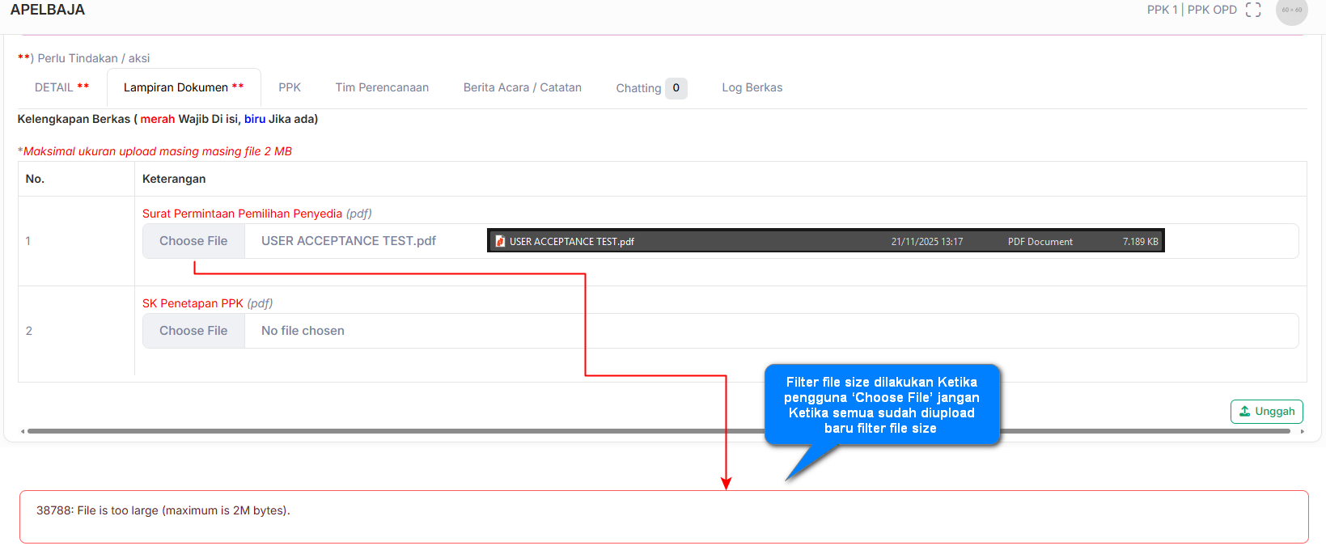Switch to the DETAIL tab

tap(62, 87)
